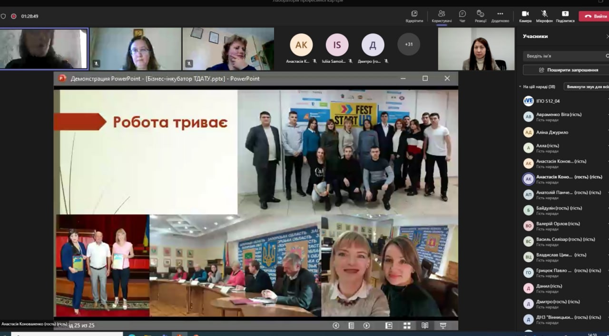This screenshot has height=336, width=609.
Task: Click Поділитися to share content
Action: click(565, 16)
